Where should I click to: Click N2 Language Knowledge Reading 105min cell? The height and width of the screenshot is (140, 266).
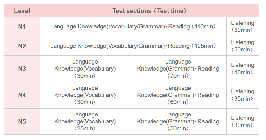coord(133,46)
